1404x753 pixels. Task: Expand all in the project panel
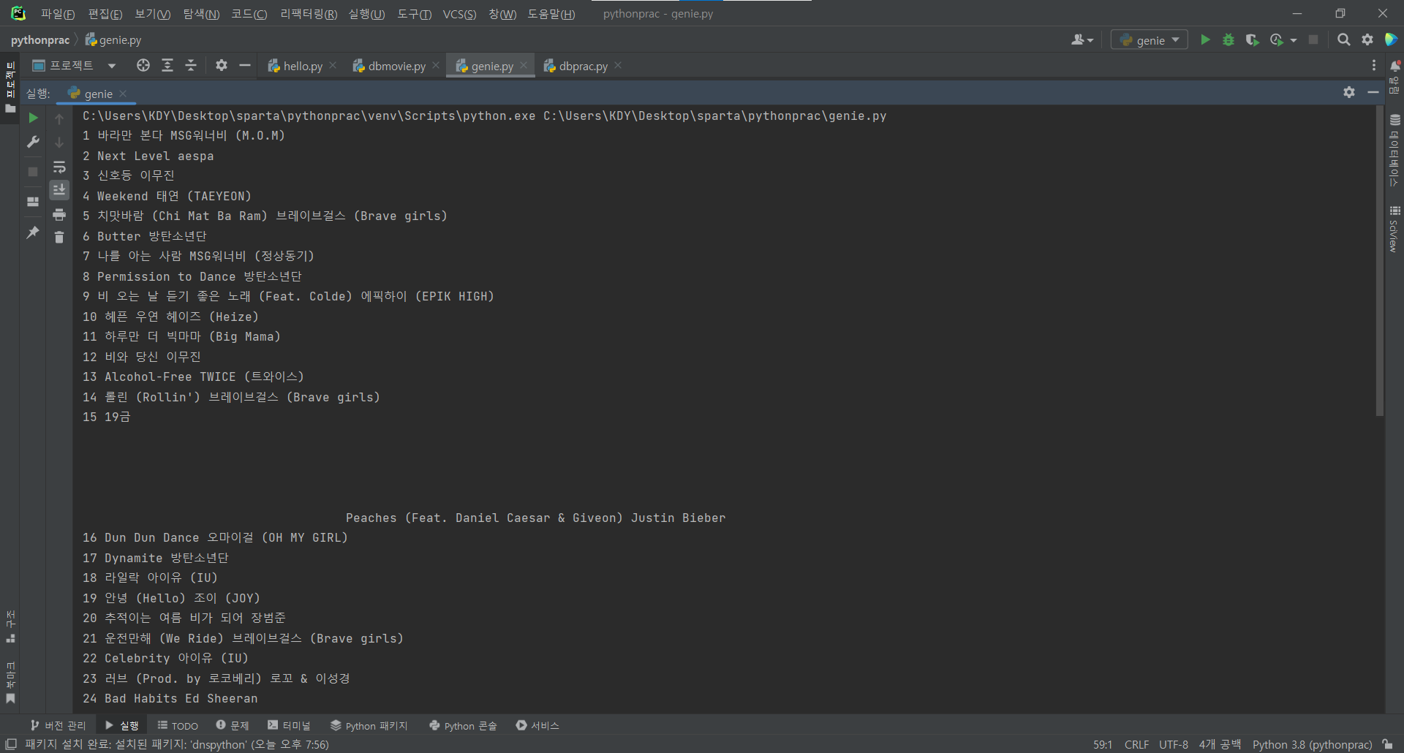pos(167,66)
